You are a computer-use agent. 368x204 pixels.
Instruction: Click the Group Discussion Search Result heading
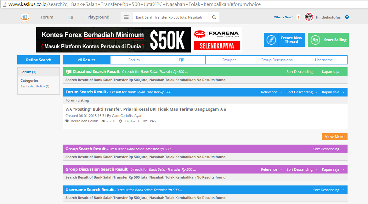[96, 169]
